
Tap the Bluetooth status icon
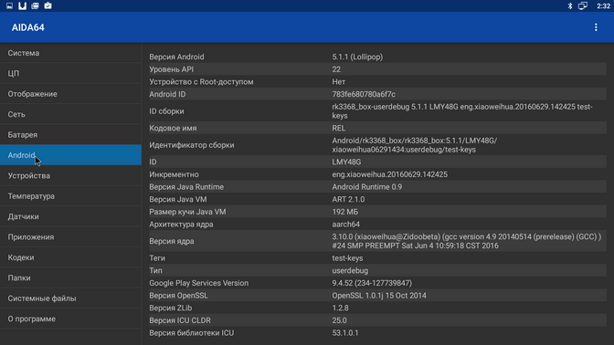pyautogui.click(x=570, y=5)
